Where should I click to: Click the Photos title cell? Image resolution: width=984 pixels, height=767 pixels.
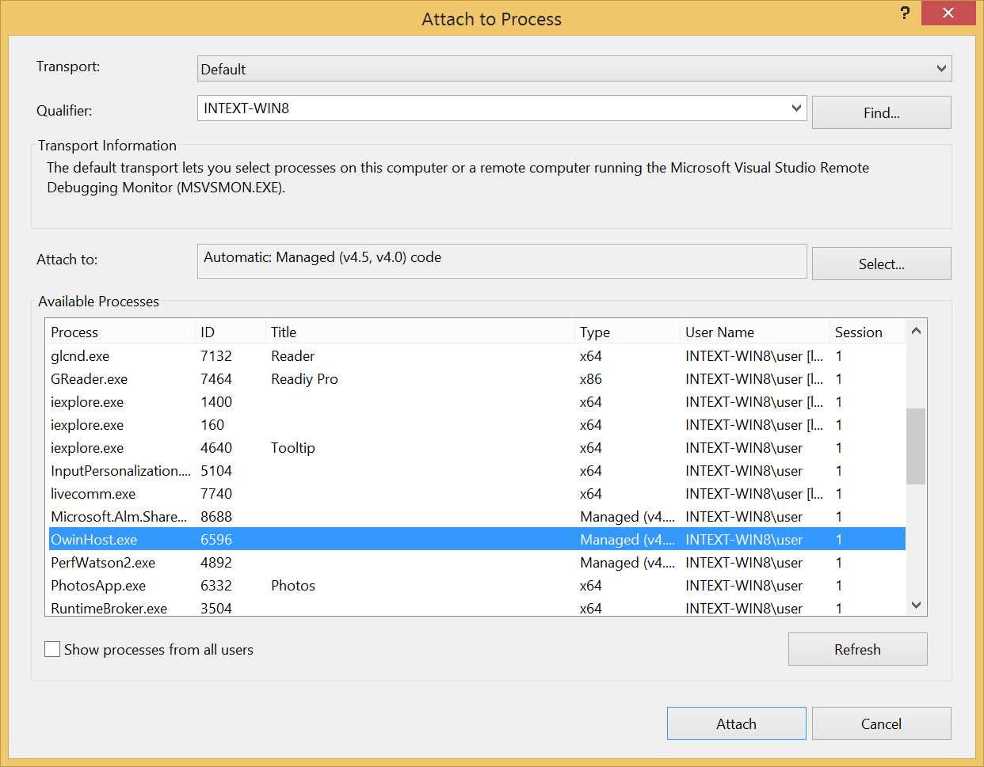point(292,586)
